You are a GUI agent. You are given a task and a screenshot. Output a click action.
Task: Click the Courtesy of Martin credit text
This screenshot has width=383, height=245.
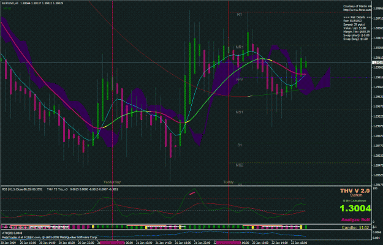click(x=357, y=6)
